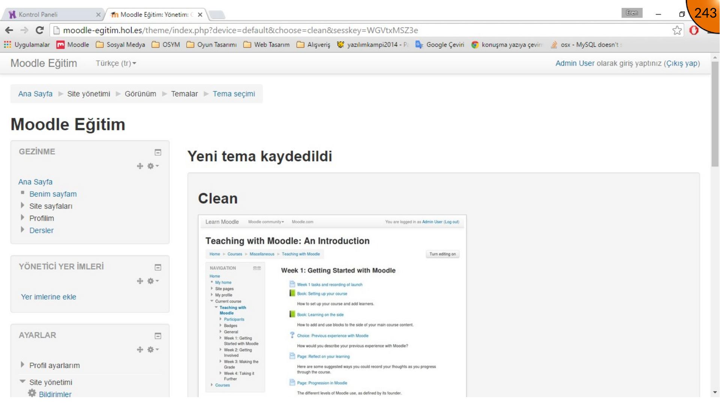Expand the Dersler tree node
Viewport: 720px width, 405px height.
pos(22,229)
